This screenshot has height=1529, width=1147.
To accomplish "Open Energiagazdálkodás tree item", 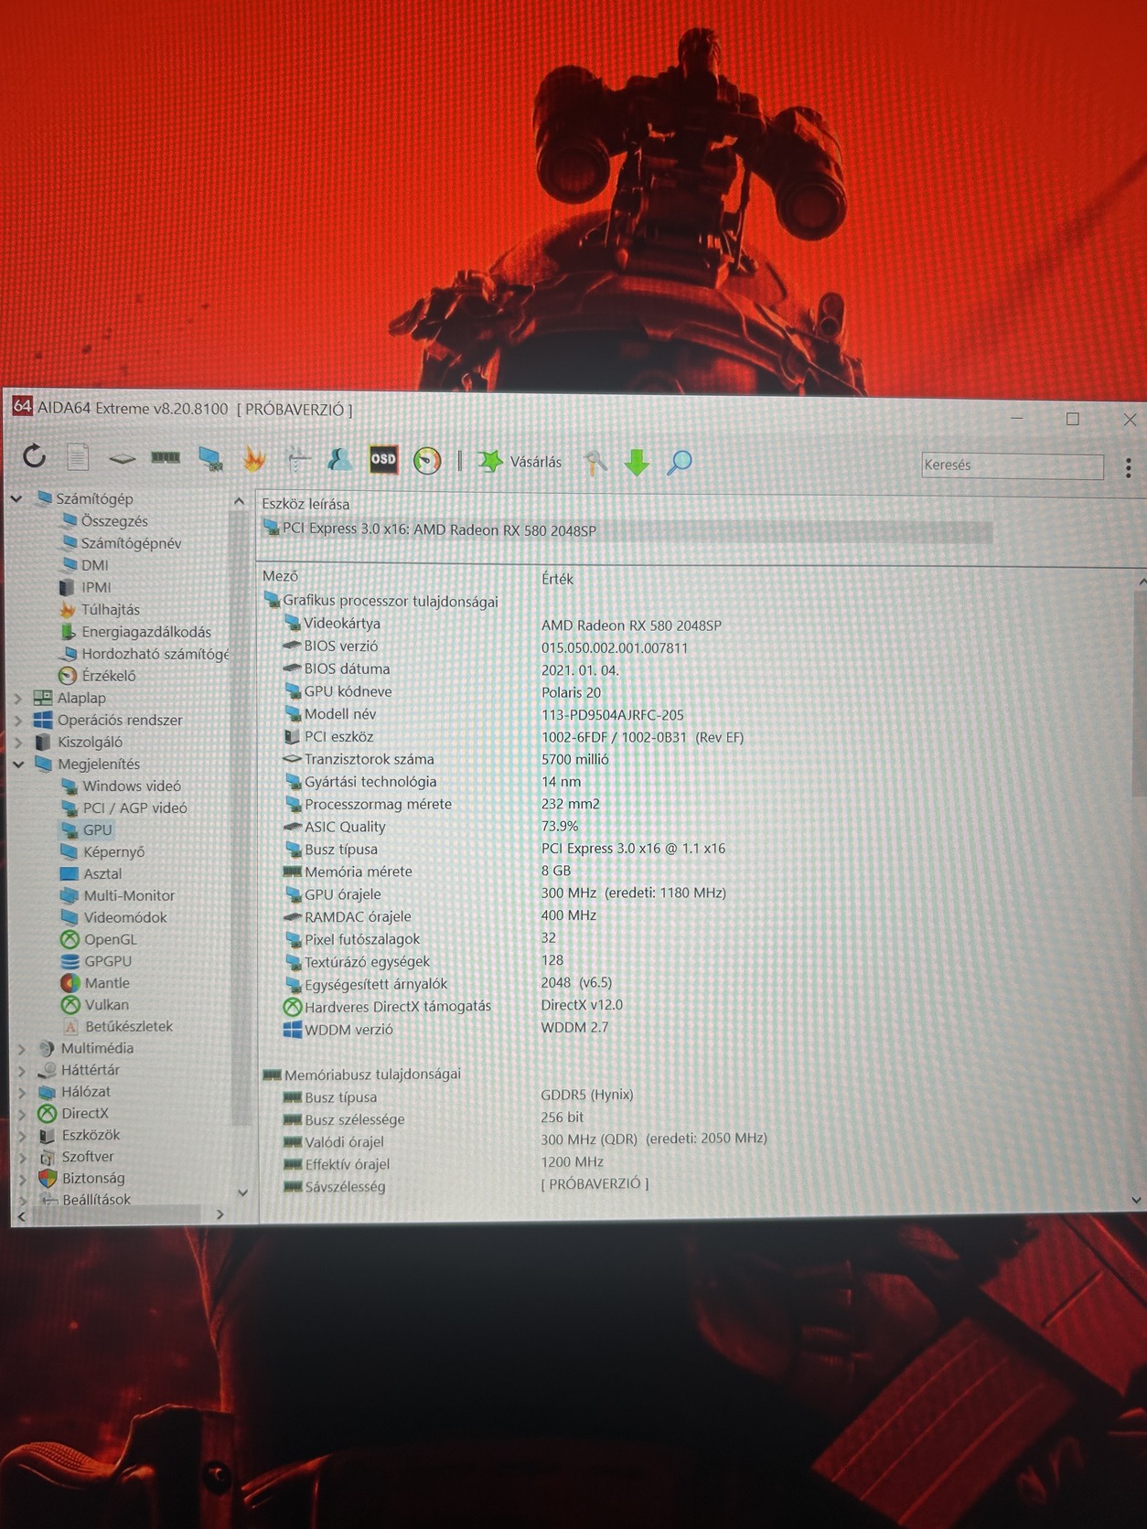I will [x=146, y=632].
